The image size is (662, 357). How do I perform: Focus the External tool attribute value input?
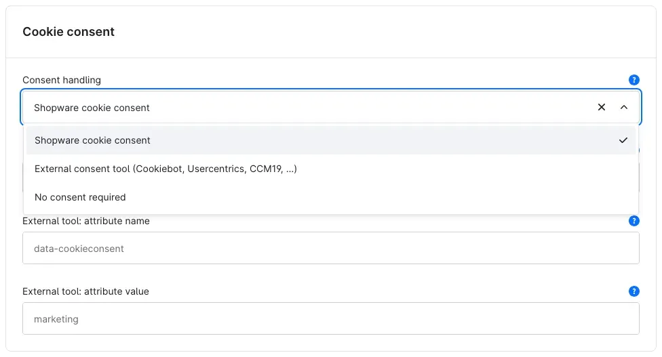coord(331,318)
